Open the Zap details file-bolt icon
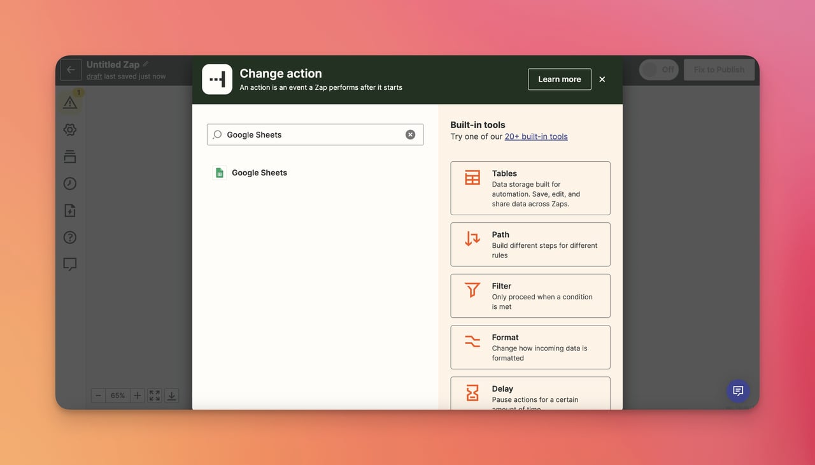The width and height of the screenshot is (815, 465). [x=70, y=210]
